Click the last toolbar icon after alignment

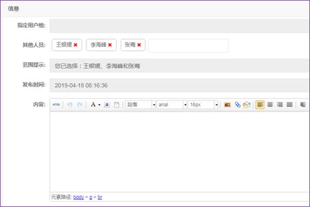303,105
